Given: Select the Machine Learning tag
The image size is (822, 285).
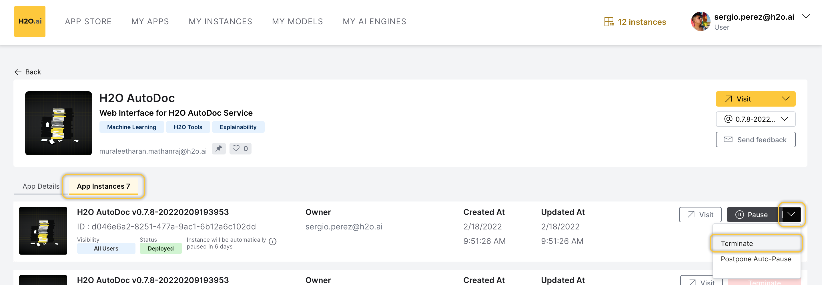Looking at the screenshot, I should tap(131, 127).
